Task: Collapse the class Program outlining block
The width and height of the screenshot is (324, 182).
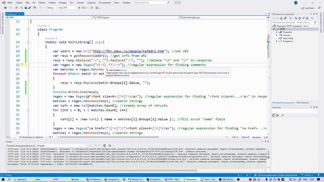Action: tap(28, 29)
